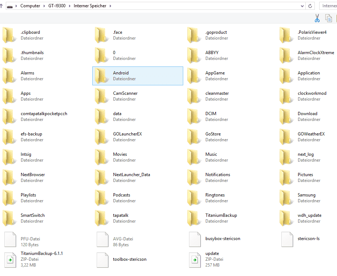
Task: Select the .clipboard folder icon
Action: [9, 35]
